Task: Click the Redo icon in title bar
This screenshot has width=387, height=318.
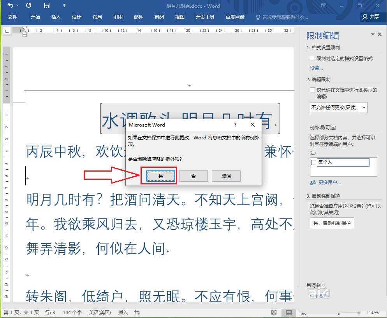Action: tap(29, 5)
